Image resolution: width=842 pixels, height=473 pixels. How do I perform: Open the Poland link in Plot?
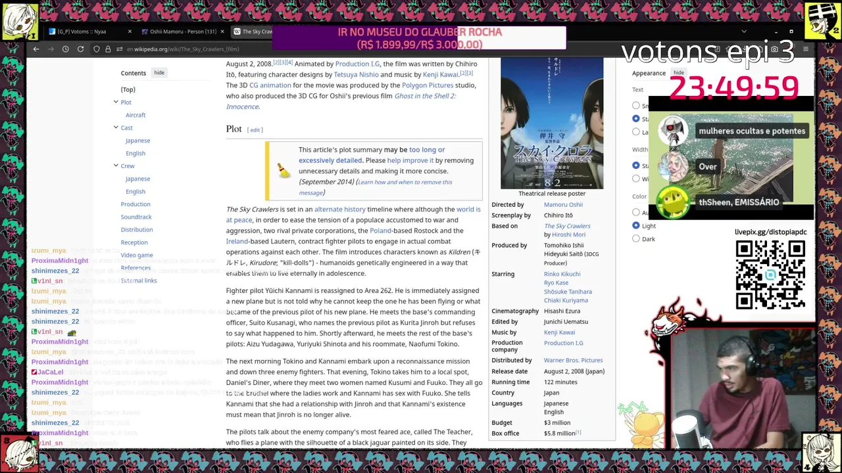pyautogui.click(x=380, y=231)
